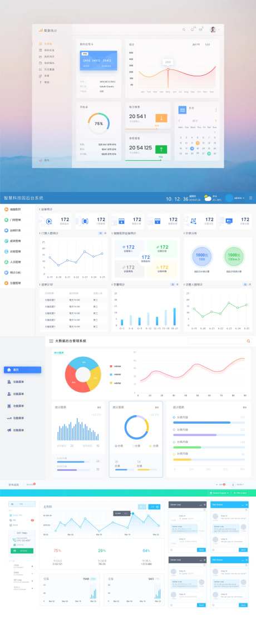Click weather cloud icon in blue header
The width and height of the screenshot is (256, 624).
click(x=208, y=198)
